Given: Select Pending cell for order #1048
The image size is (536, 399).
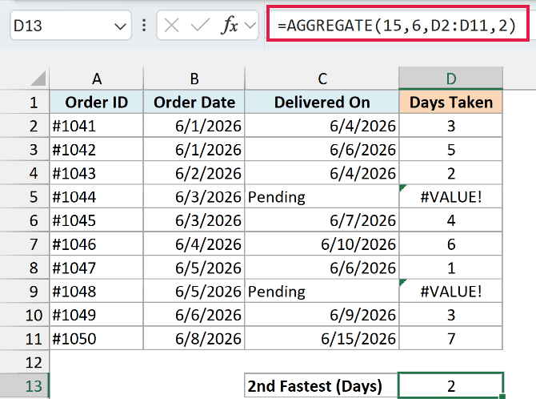Looking at the screenshot, I should [x=322, y=291].
